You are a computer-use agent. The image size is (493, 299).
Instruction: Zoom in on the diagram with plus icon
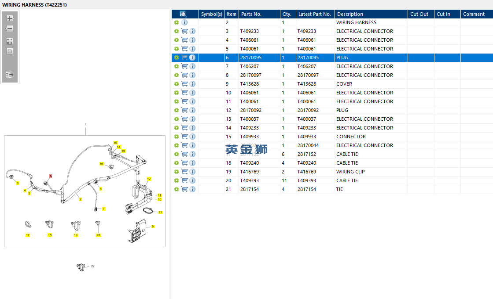(x=9, y=18)
